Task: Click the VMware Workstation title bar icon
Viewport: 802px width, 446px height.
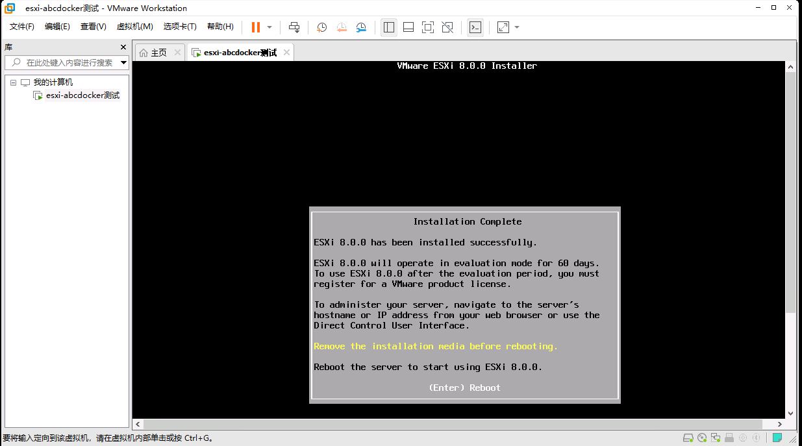Action: 10,8
